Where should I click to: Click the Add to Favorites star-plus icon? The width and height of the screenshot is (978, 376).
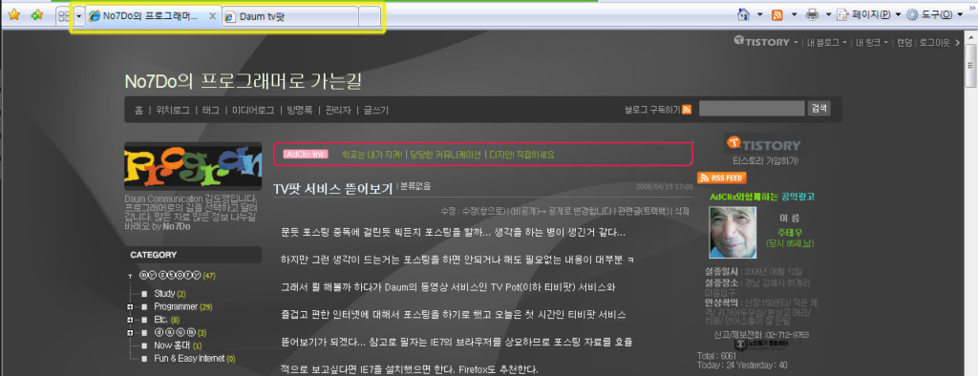pos(37,15)
